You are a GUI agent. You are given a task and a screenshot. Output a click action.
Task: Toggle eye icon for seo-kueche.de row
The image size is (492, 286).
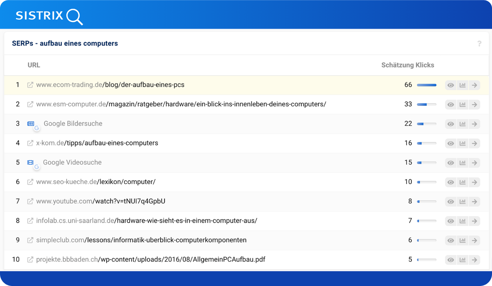[x=450, y=182]
